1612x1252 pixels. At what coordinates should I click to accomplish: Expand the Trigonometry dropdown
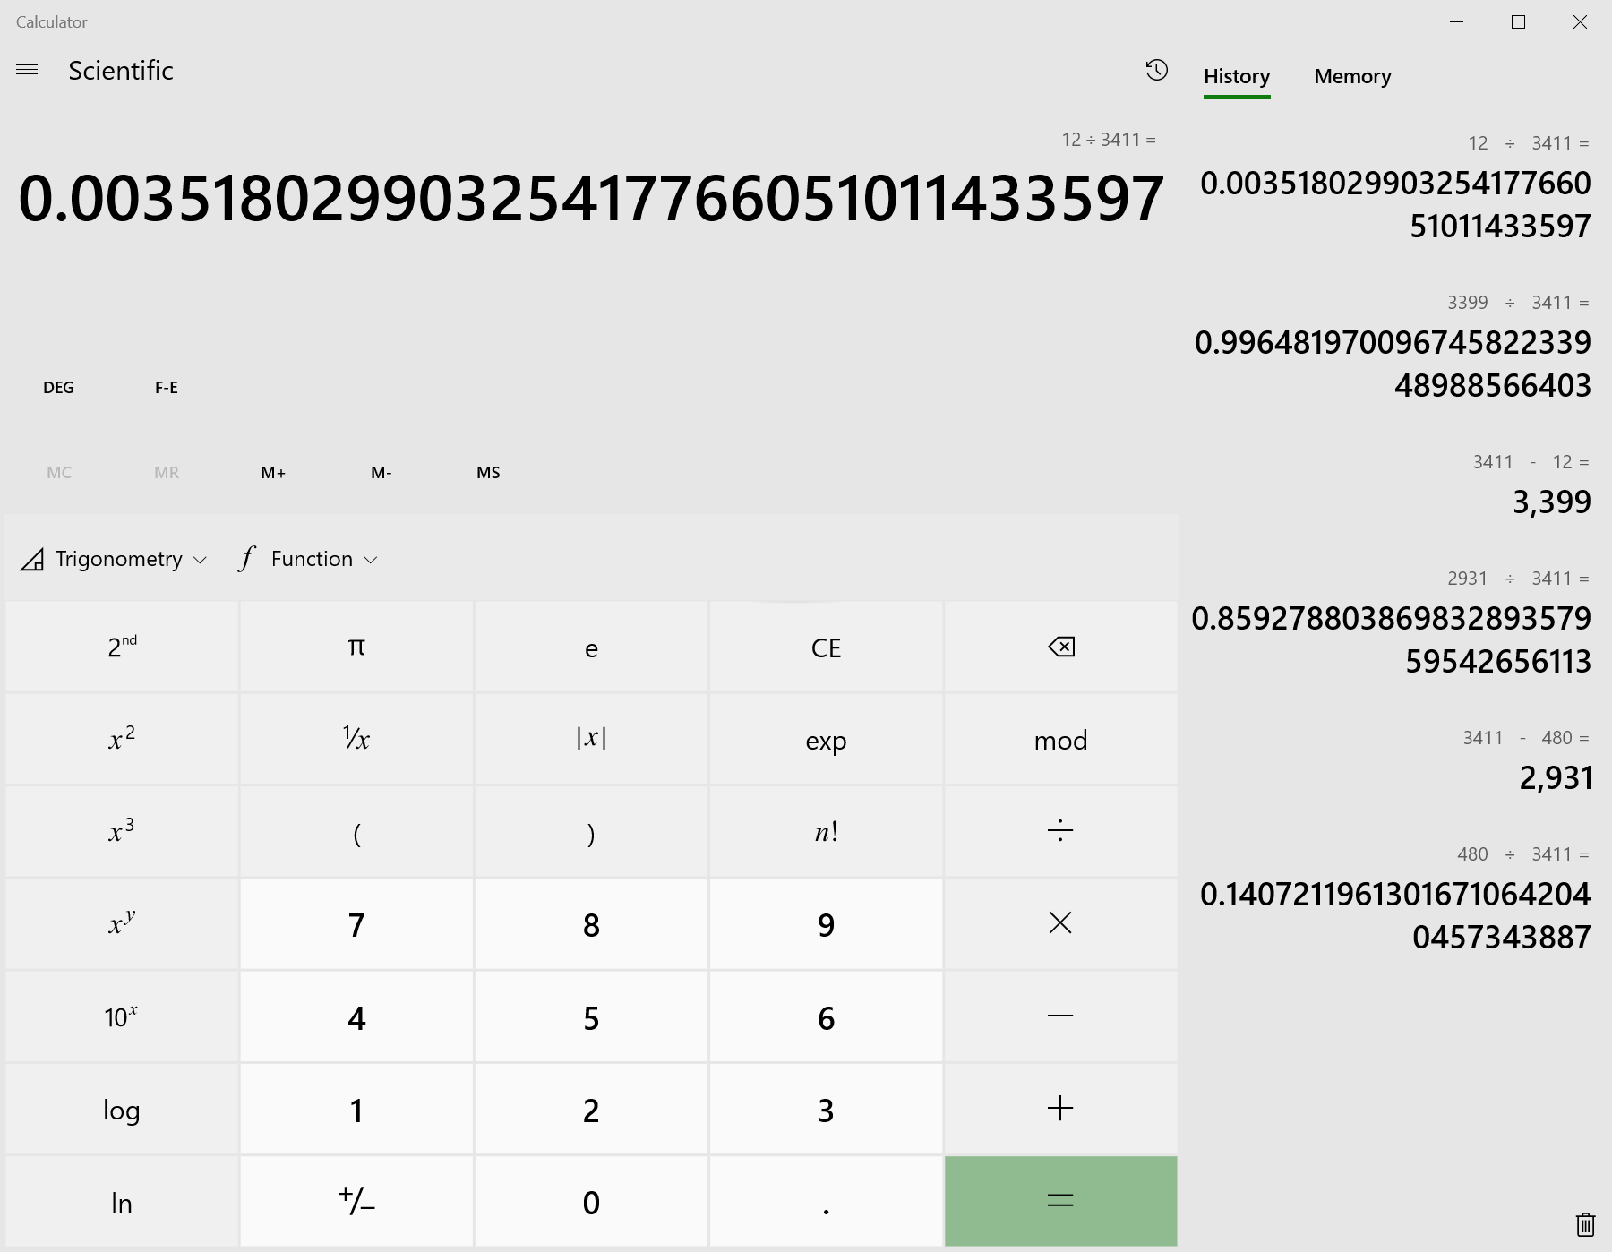tap(114, 560)
